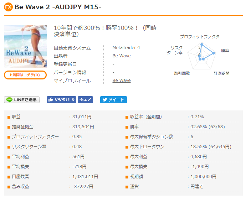Image resolution: width=246 pixels, height=197 pixels.
Task: Click the プロフィットファクター value 9.85
Action: (77, 137)
